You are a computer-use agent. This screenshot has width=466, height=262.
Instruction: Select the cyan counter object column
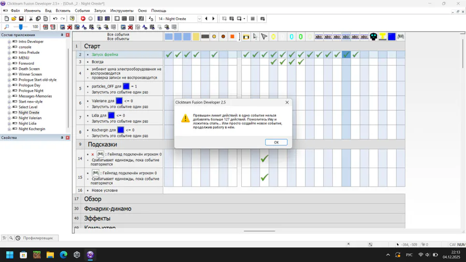pyautogui.click(x=292, y=37)
